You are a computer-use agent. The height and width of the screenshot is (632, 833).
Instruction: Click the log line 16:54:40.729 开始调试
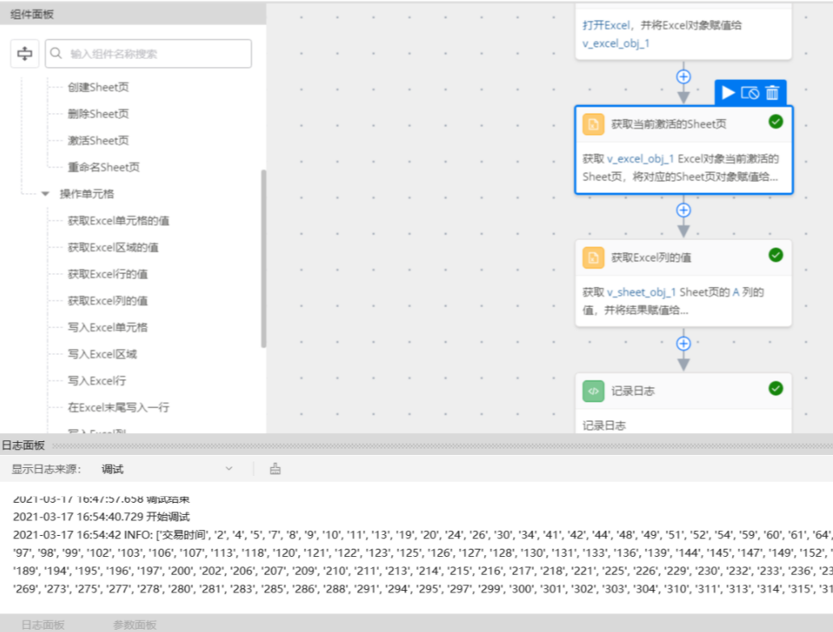[102, 516]
